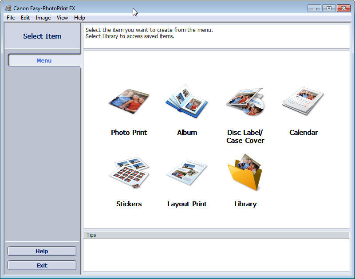Open the Disc Label/Case Cover feature

tap(245, 102)
